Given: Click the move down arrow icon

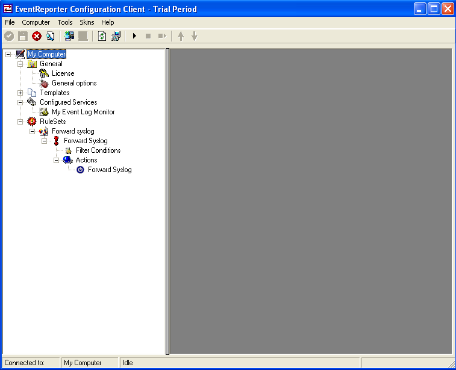Looking at the screenshot, I should (195, 36).
